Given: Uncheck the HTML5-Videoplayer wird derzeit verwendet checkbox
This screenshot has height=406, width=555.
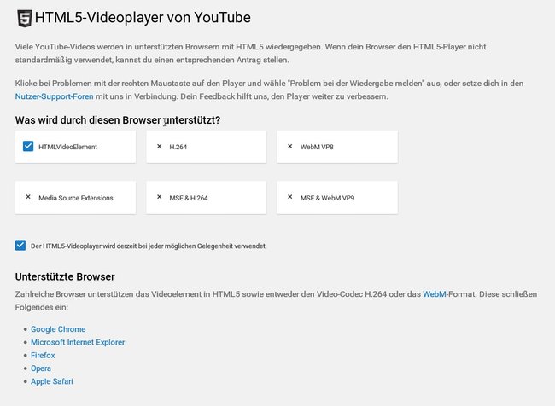Looking at the screenshot, I should [20, 245].
